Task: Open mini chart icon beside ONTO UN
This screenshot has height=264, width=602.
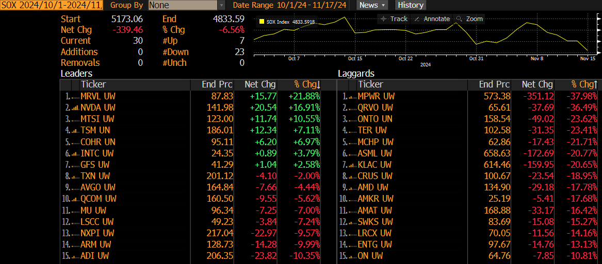Action: [x=352, y=119]
